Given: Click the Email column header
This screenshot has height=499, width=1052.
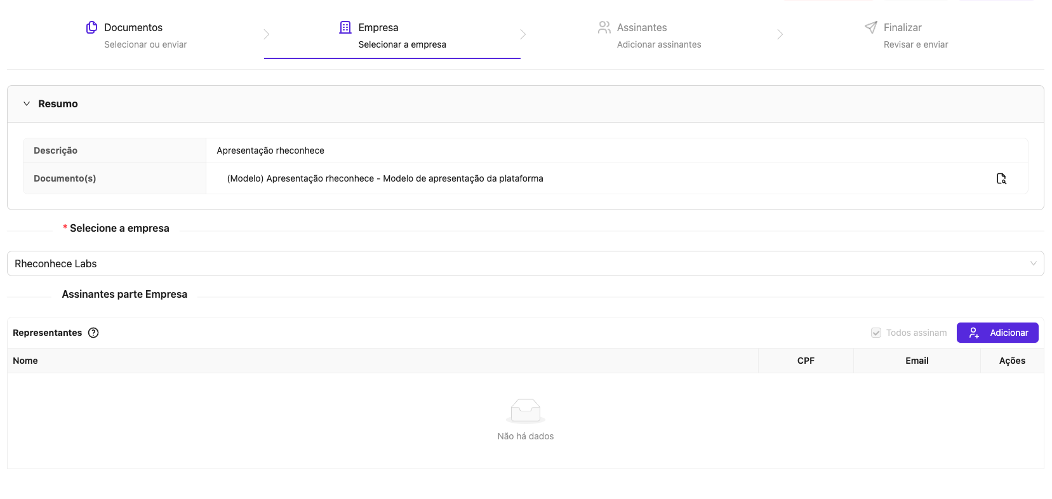Looking at the screenshot, I should [x=917, y=361].
